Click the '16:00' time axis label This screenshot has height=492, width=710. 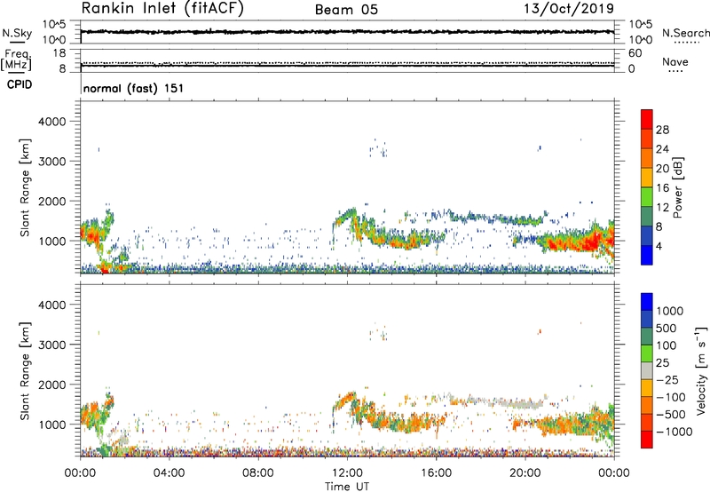(437, 473)
